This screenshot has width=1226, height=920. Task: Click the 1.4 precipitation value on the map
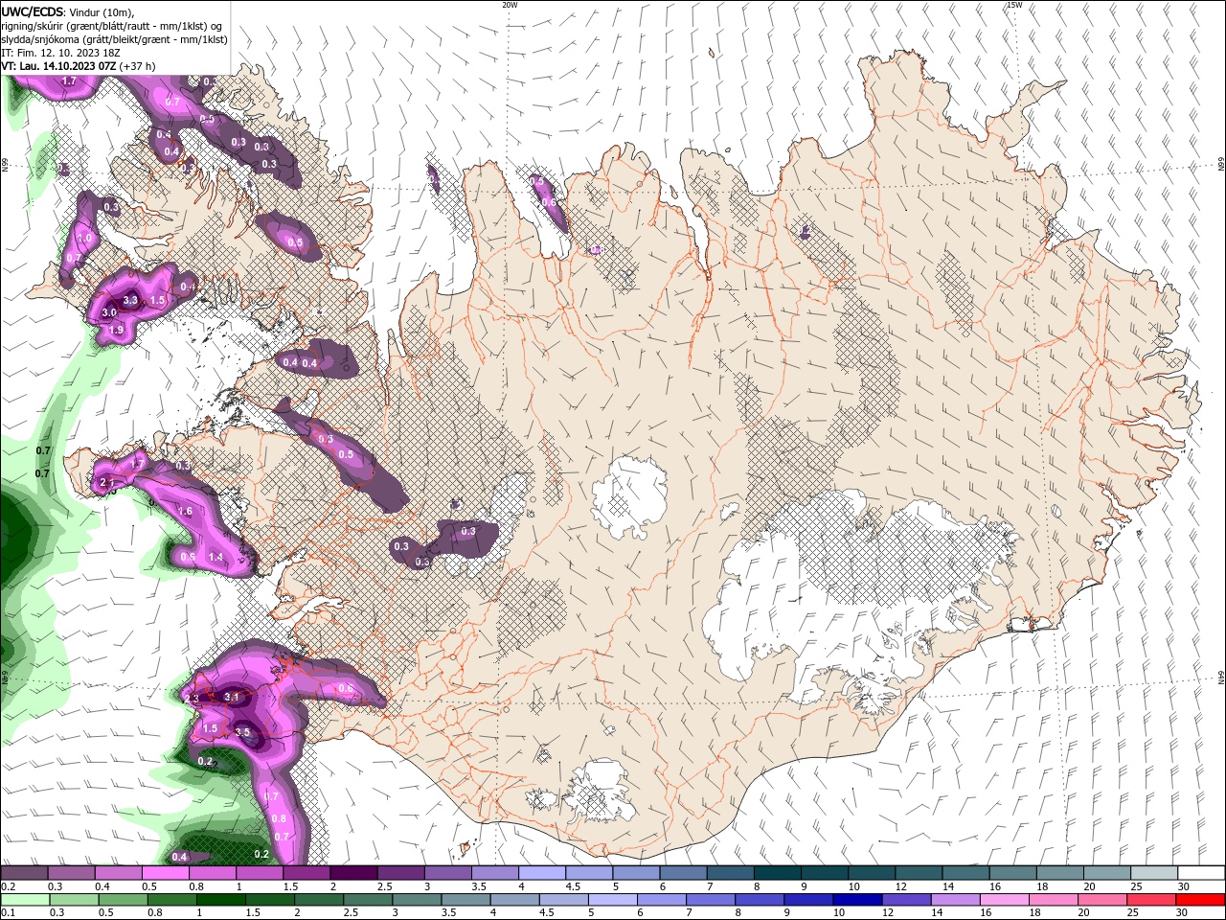point(216,557)
